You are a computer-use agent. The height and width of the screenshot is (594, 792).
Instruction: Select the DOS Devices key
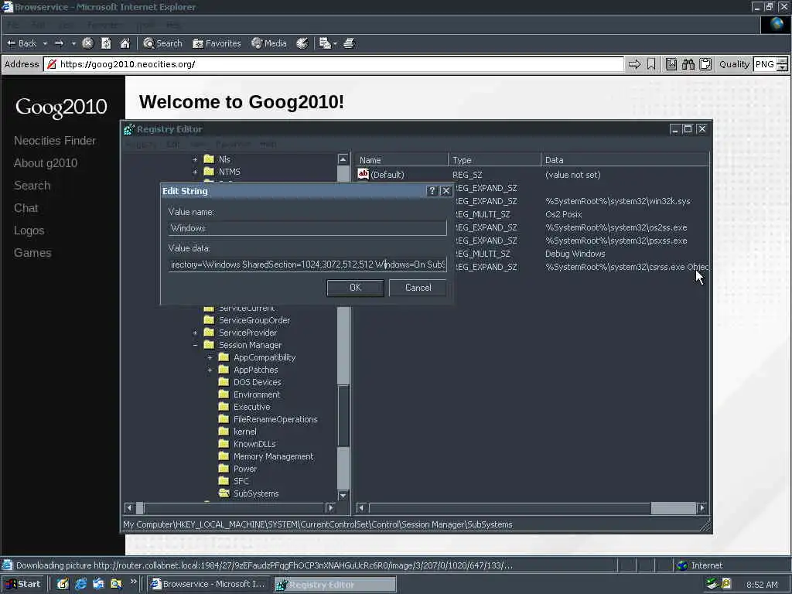pyautogui.click(x=257, y=382)
